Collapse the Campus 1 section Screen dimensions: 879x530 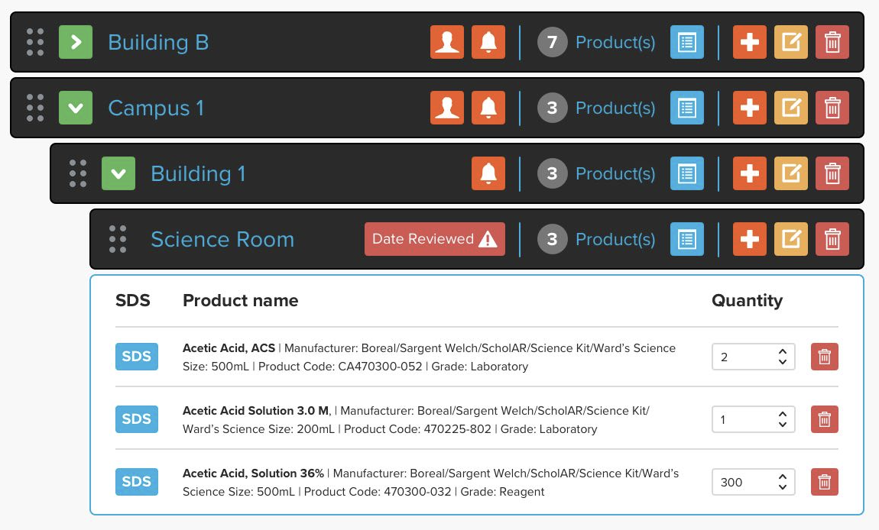[75, 108]
